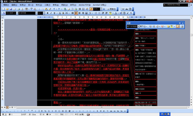Open the Adobe PDF menu
Viewport: 193px width, 116px height.
[85, 5]
